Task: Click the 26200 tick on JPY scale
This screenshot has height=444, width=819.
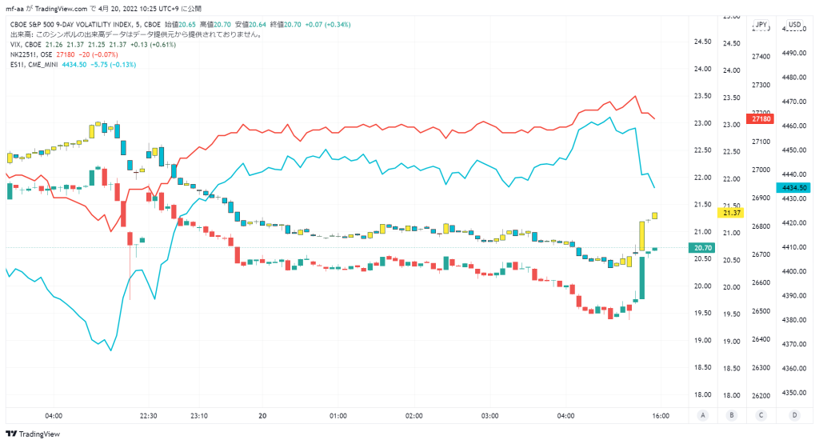Action: coord(761,396)
